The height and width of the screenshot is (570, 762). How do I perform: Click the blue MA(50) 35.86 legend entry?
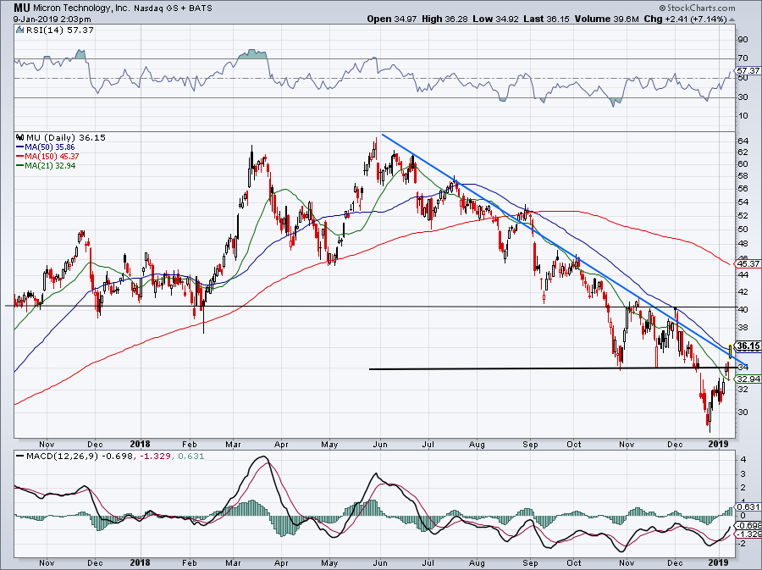tap(45, 147)
